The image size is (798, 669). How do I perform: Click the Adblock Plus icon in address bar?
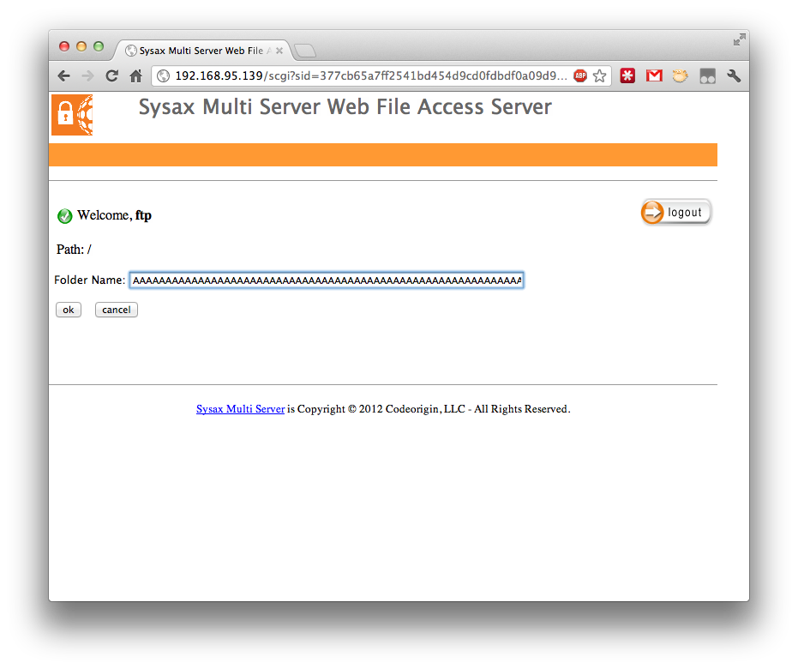click(x=580, y=76)
